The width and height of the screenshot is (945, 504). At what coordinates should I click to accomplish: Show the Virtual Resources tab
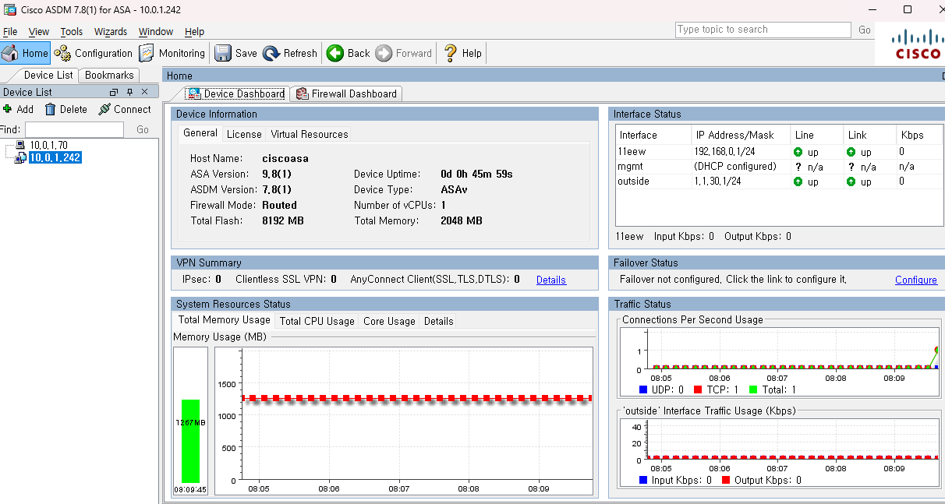[310, 134]
